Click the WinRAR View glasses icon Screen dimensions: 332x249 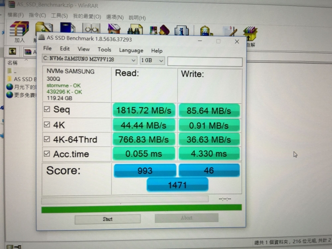click(91, 29)
